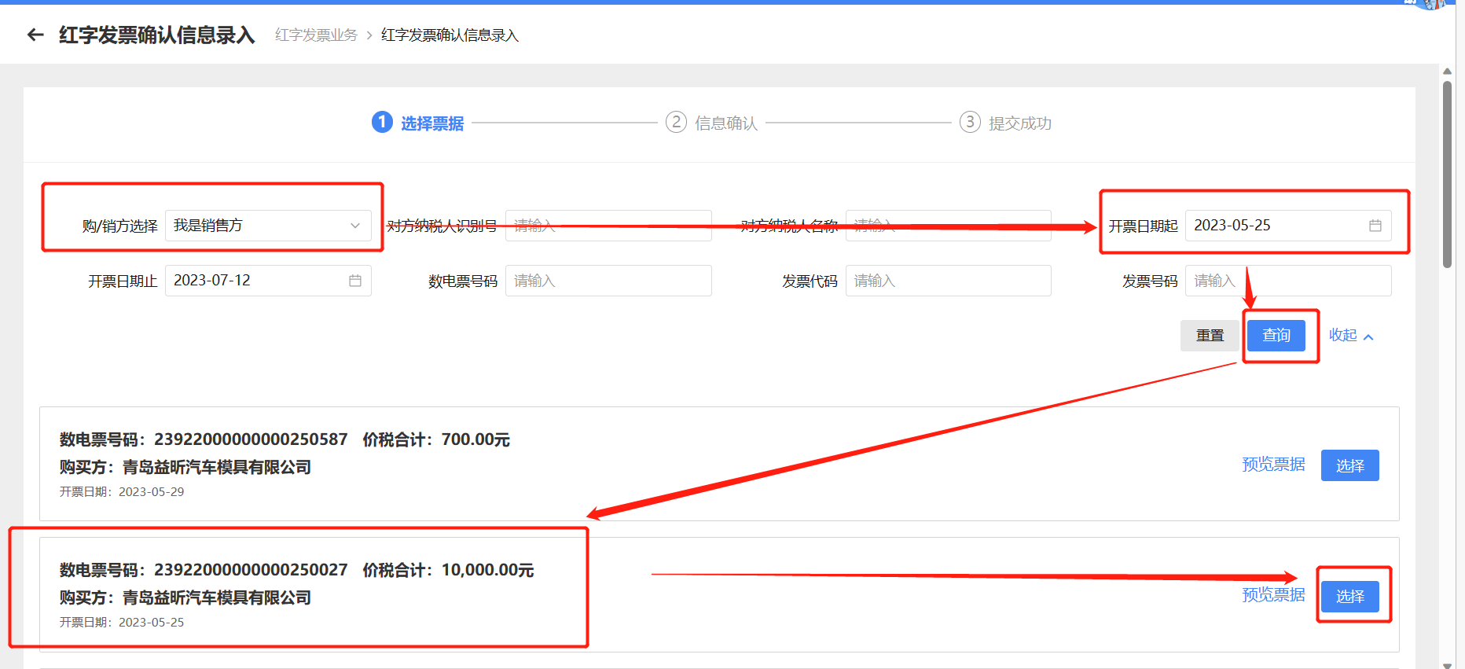Screen dimensions: 1465x669
Task: Click the 数电票号码 input field
Action: pos(608,281)
